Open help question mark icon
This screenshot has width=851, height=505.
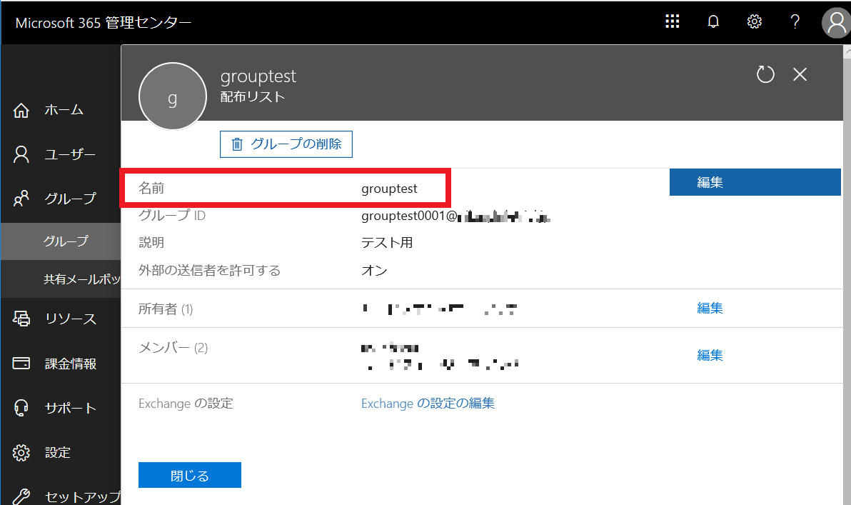[795, 21]
